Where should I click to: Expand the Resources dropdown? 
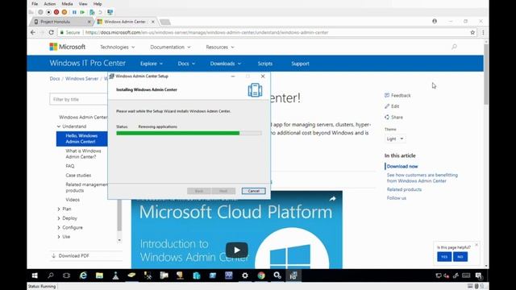(220, 47)
